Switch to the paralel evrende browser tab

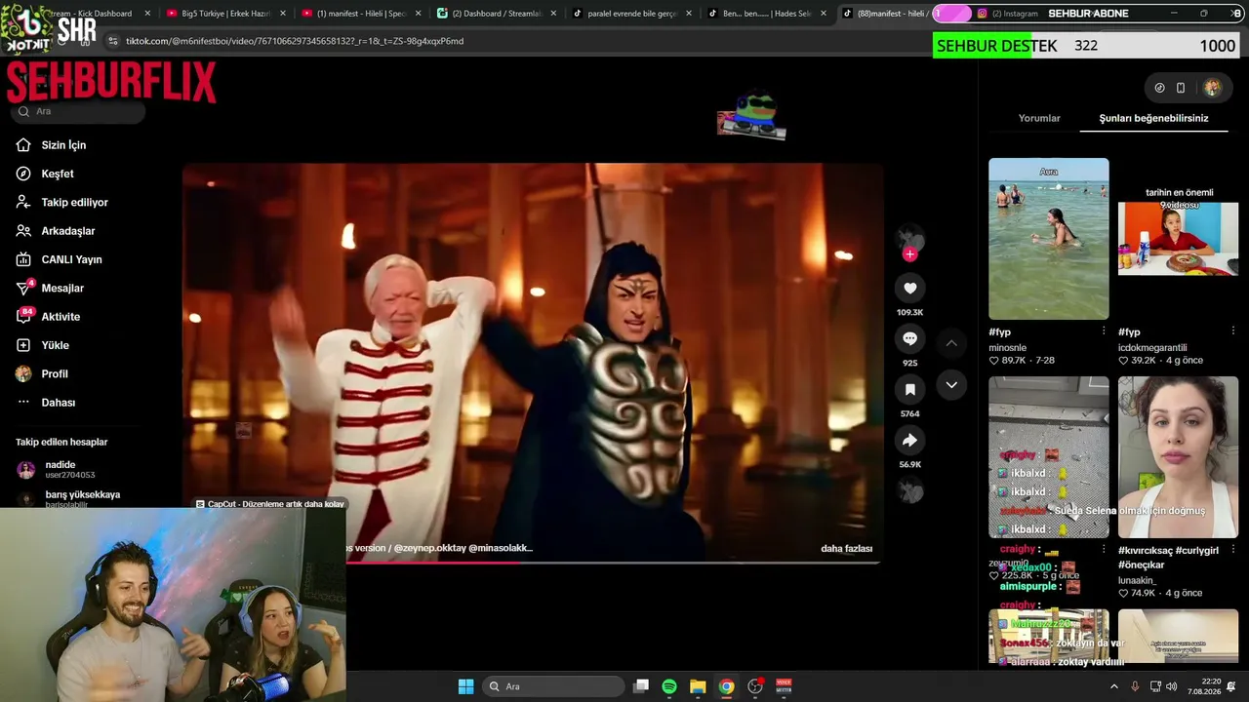(x=630, y=14)
